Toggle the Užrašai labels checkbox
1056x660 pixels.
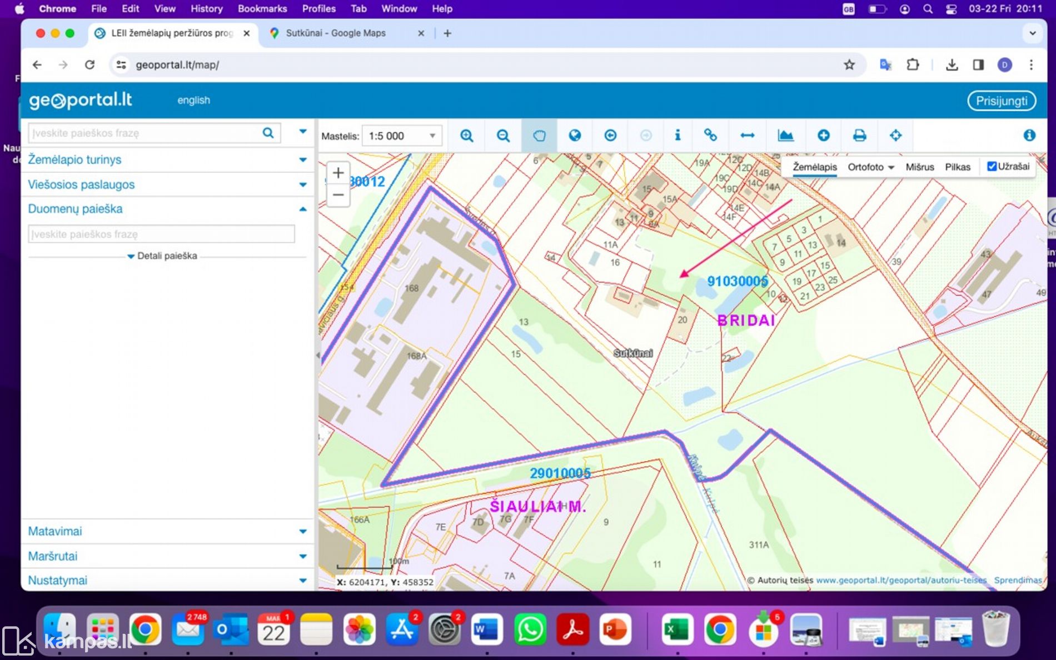click(992, 167)
